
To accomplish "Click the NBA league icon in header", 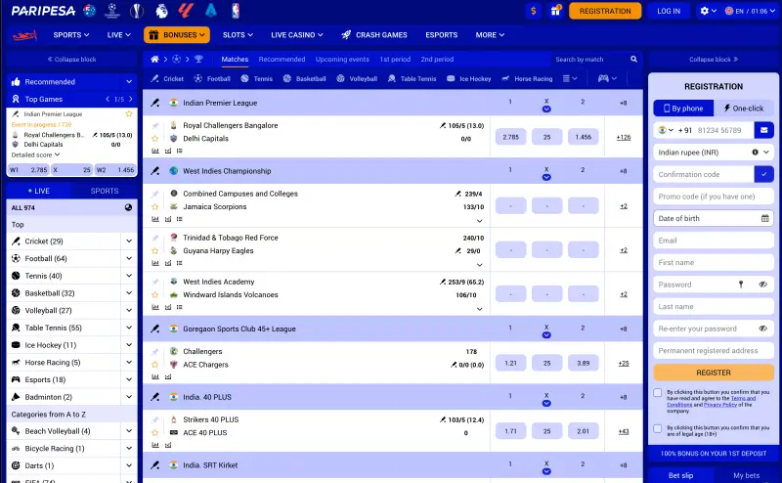I will point(235,11).
